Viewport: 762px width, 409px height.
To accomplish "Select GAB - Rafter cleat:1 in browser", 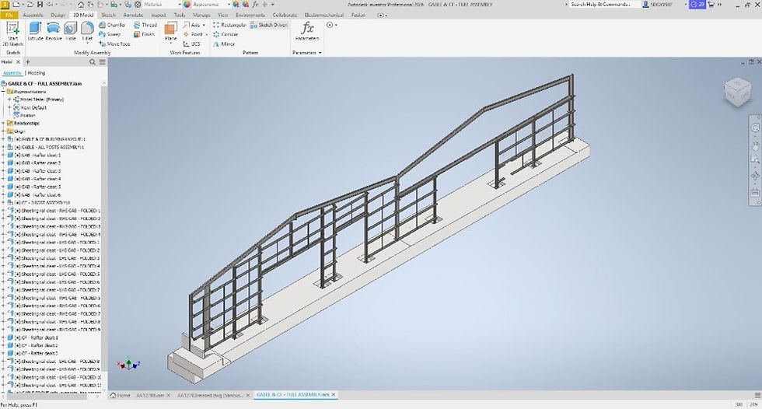I will pyautogui.click(x=37, y=155).
